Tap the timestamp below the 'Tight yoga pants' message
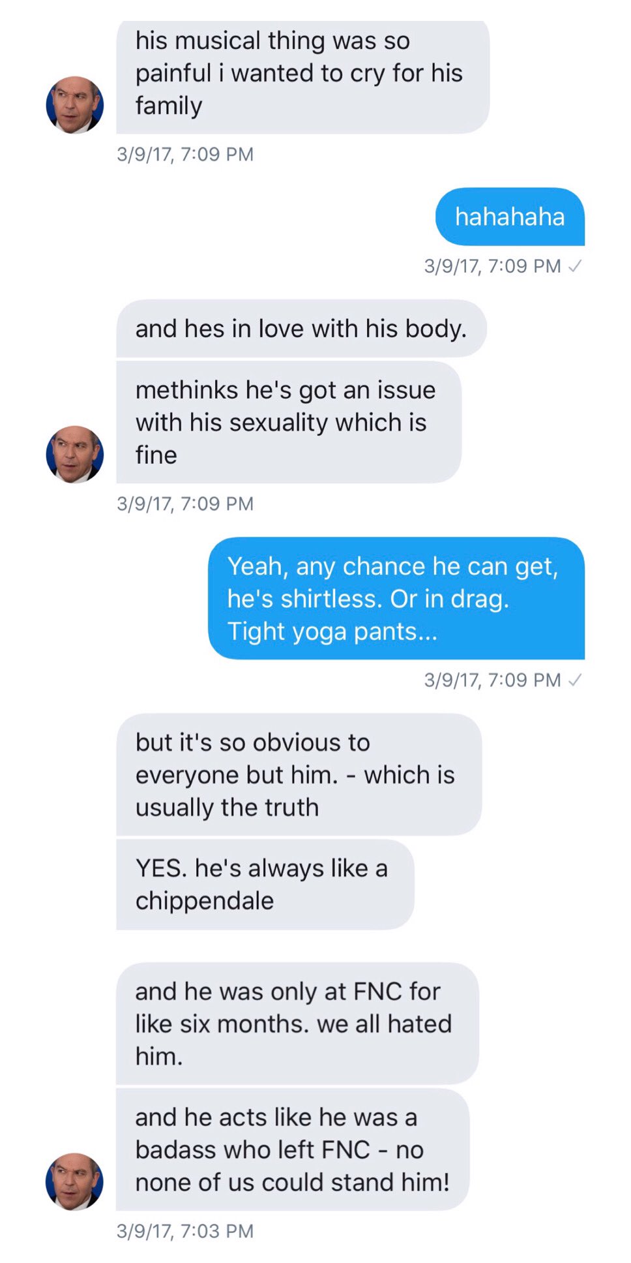631x1263 pixels. [x=492, y=680]
